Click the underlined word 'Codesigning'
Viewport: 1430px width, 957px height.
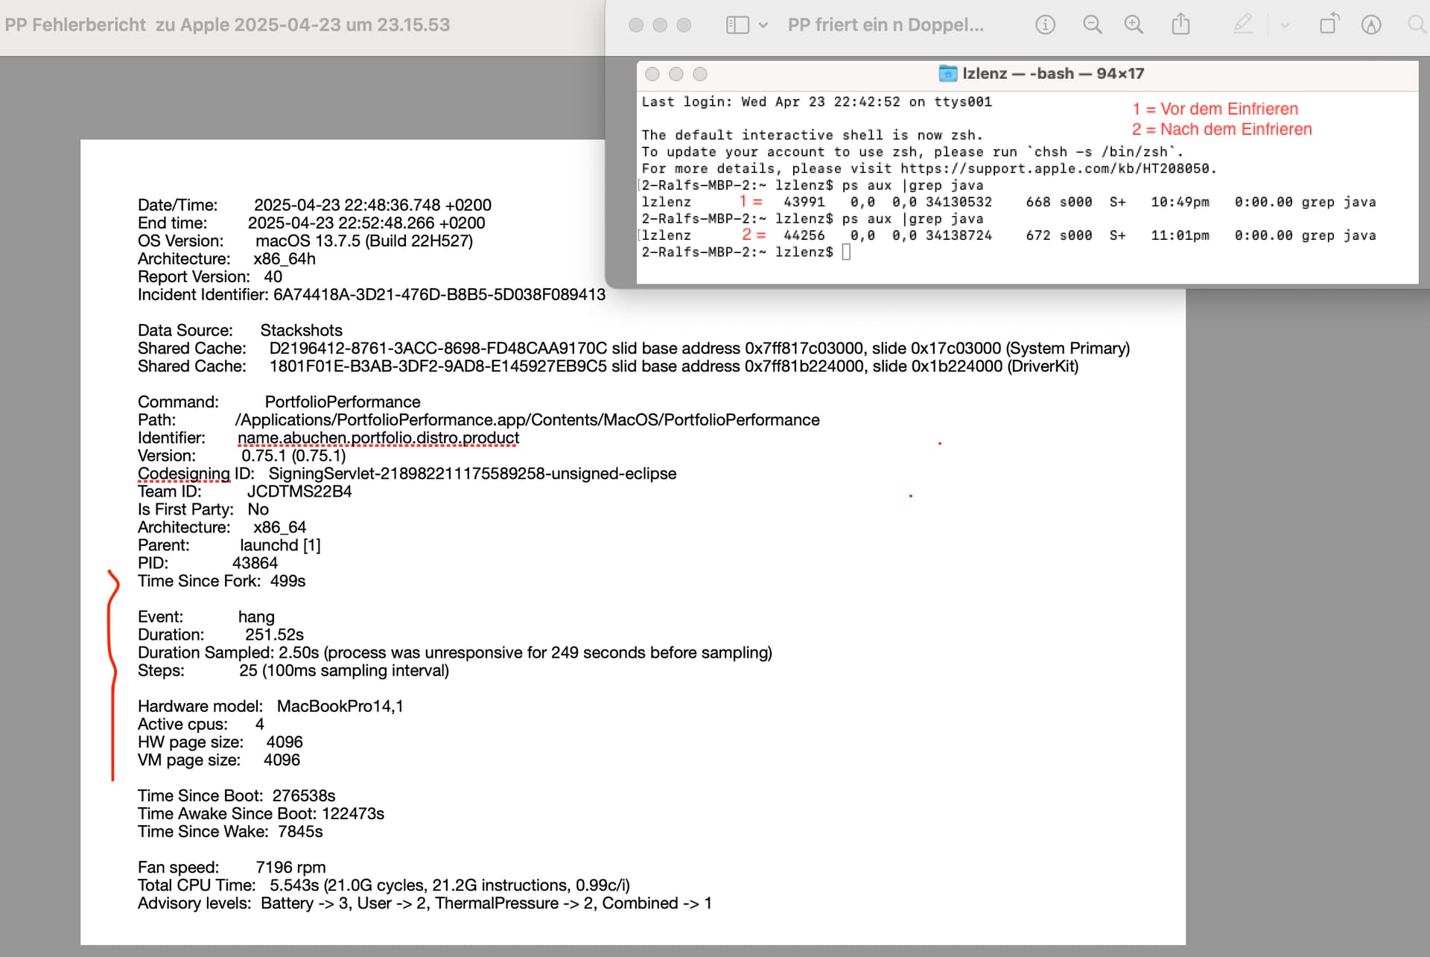tap(184, 474)
